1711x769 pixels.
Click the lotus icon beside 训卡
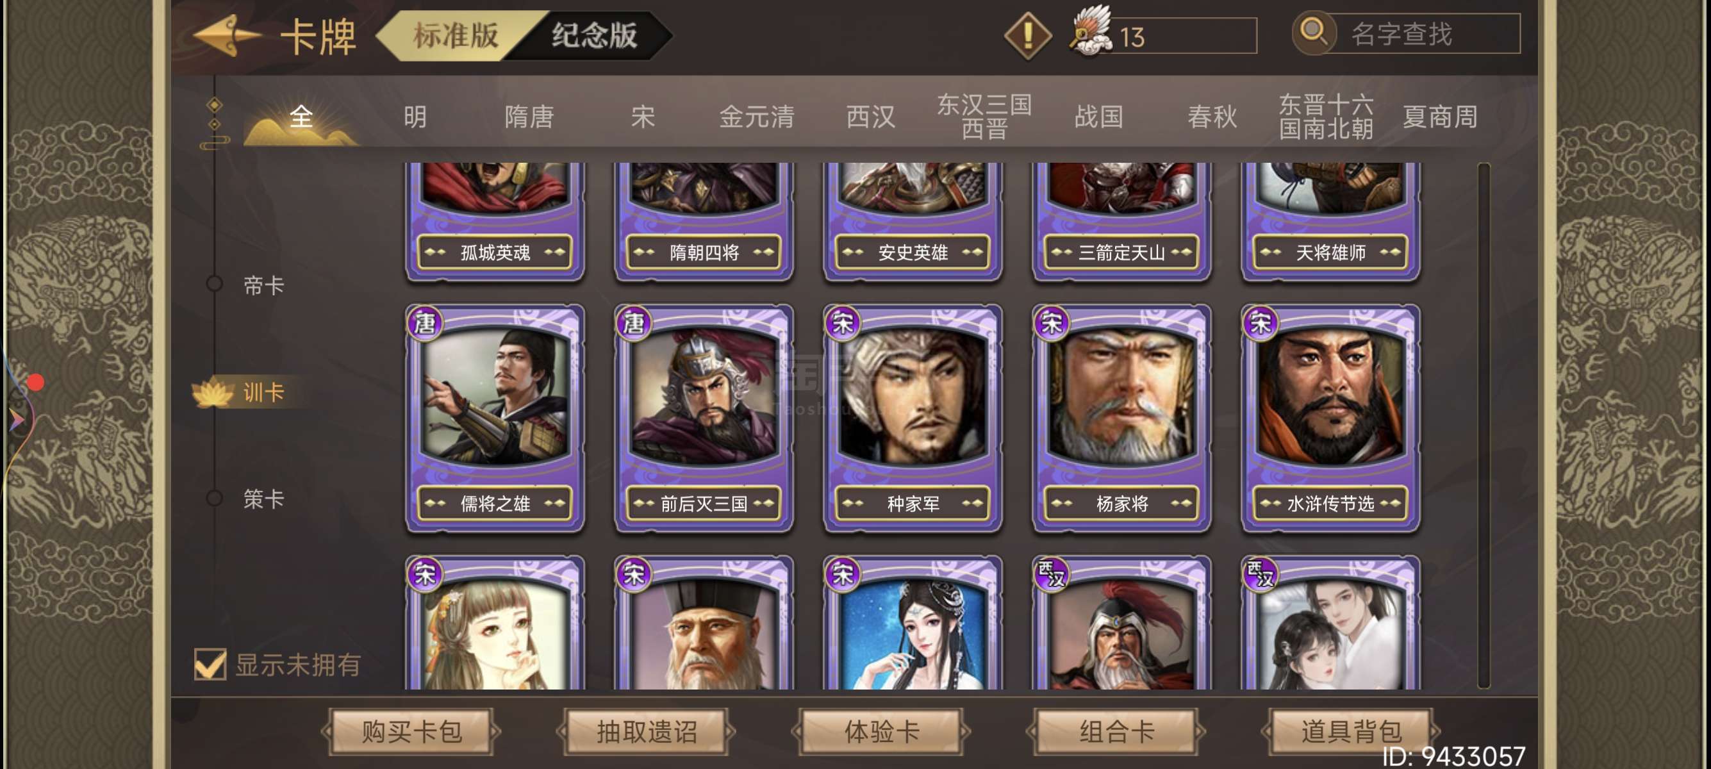tap(213, 392)
